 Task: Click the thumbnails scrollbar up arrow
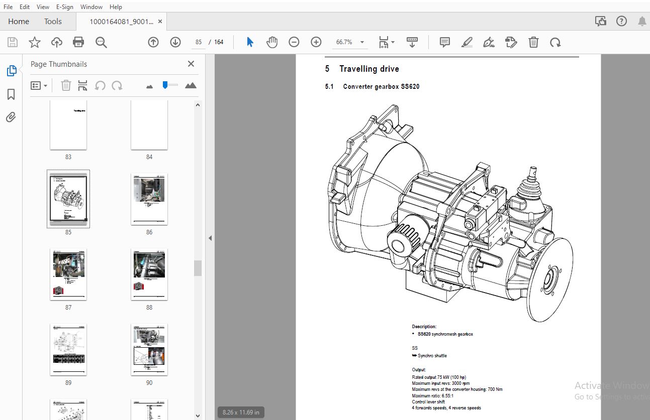click(198, 105)
